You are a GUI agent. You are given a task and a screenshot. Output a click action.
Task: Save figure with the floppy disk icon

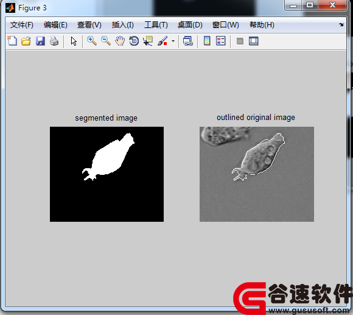pos(40,41)
